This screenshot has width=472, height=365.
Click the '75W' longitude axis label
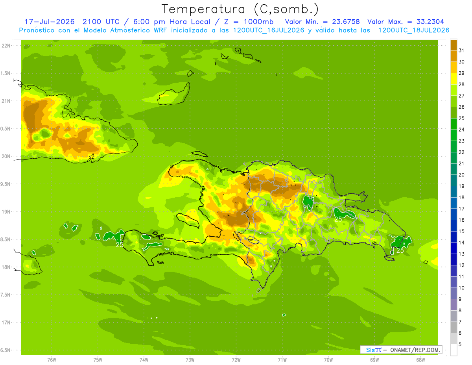98,360
